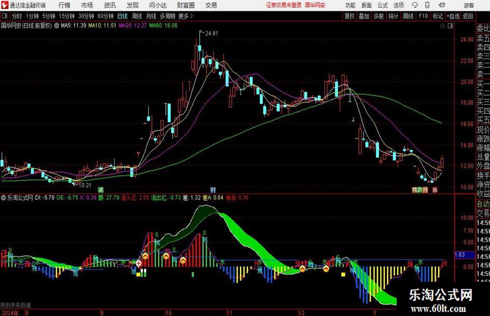Click the mobile phone icon in title bar
Screen dimensions: 490x316
(427, 5)
